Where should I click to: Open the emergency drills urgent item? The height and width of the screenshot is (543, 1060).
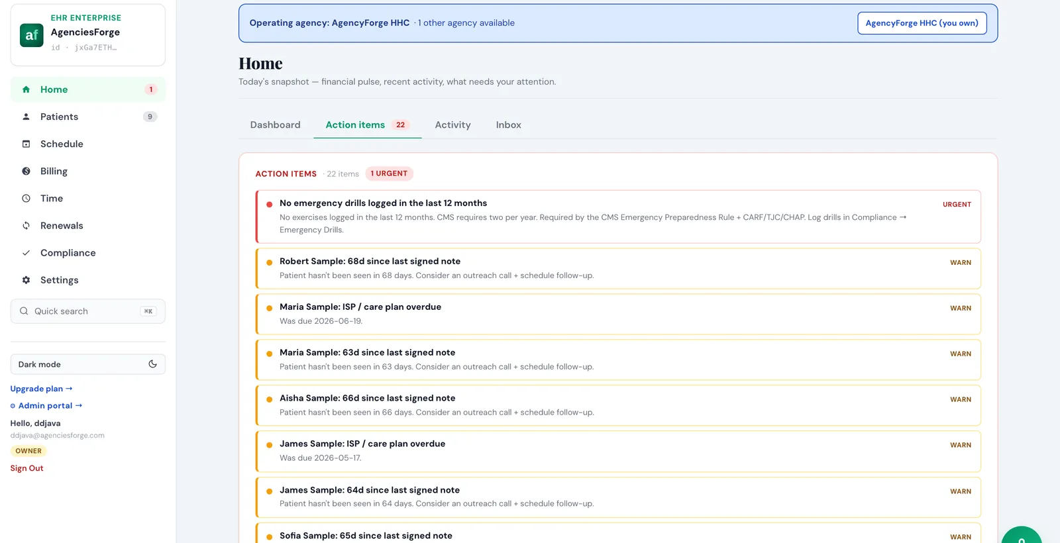click(618, 217)
